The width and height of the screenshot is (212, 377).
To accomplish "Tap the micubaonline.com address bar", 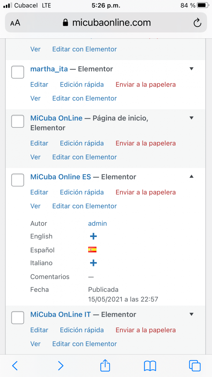I will click(106, 23).
